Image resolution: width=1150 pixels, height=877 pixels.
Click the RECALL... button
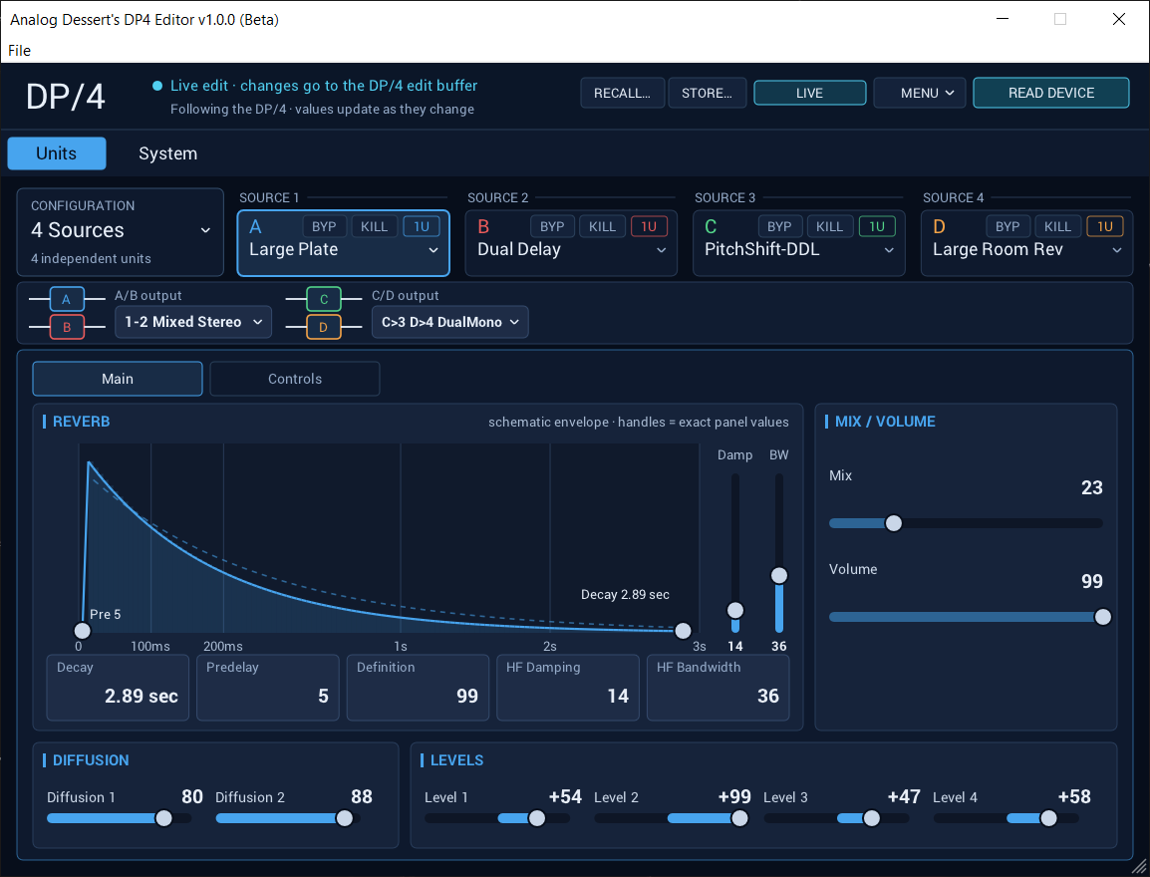tap(622, 93)
